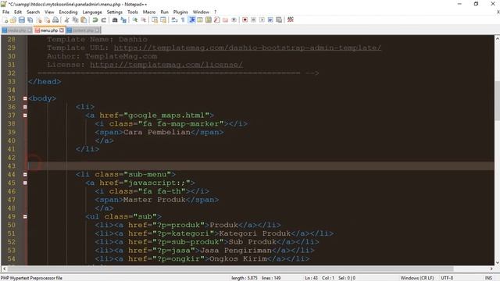Run macro multiple times icon
The width and height of the screenshot is (500, 281).
pyautogui.click(x=270, y=20)
